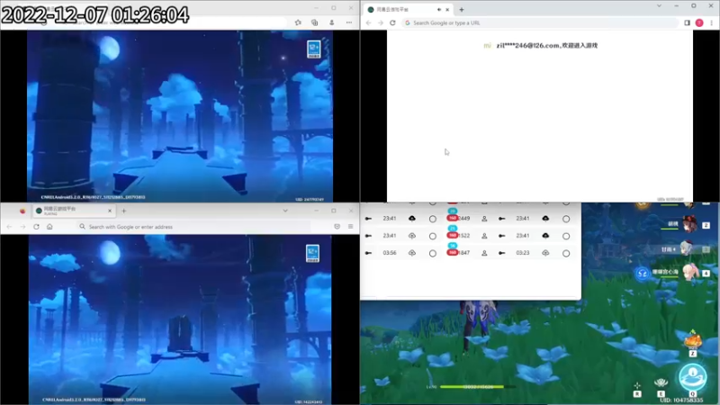Open a new Chrome tab
Image resolution: width=720 pixels, height=405 pixels.
(462, 10)
